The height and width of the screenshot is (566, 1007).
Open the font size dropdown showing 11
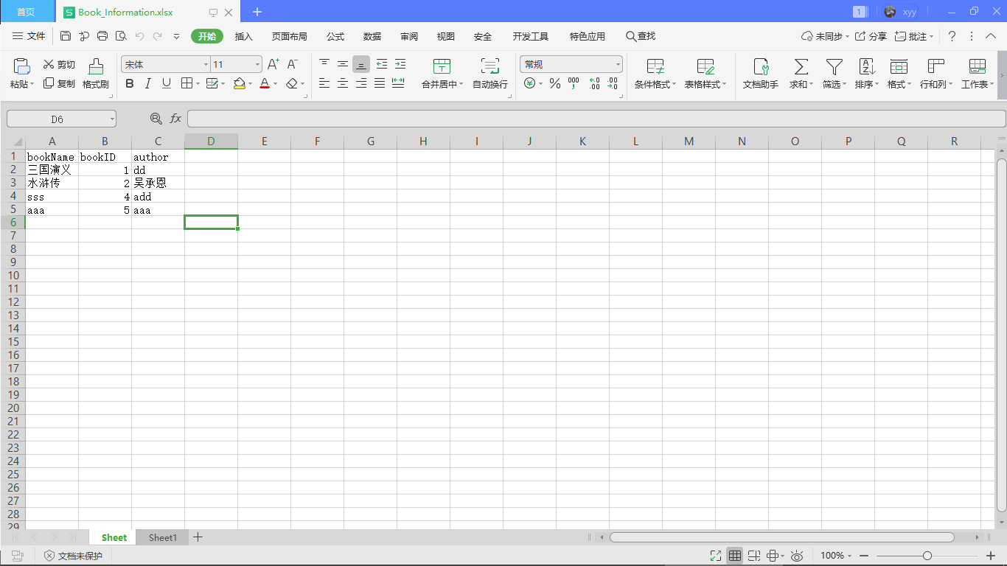257,65
